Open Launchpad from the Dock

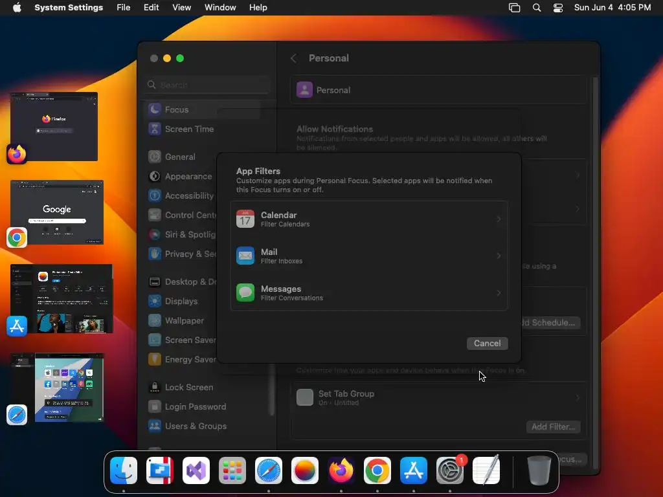point(232,470)
